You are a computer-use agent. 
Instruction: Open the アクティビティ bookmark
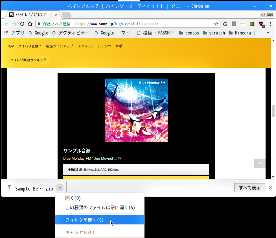[71, 33]
